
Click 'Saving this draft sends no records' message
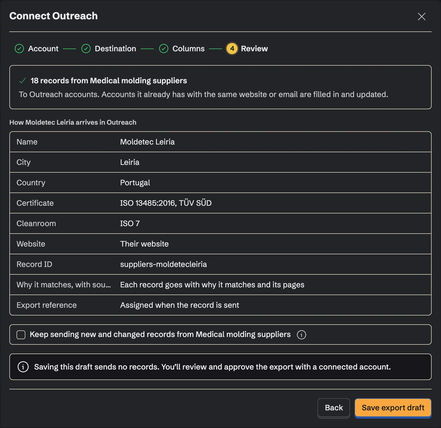(213, 367)
